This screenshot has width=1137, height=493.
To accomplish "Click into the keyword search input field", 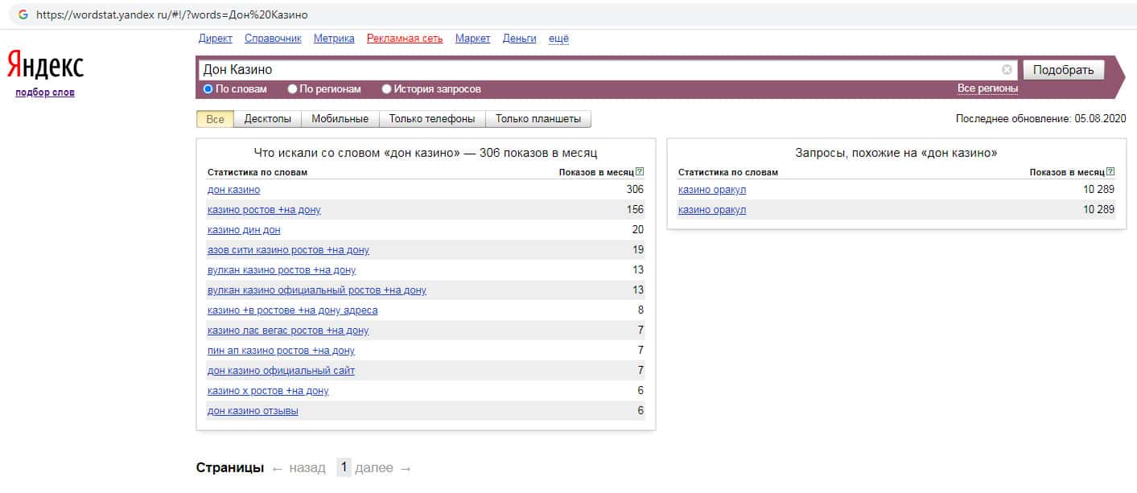I will coord(595,70).
